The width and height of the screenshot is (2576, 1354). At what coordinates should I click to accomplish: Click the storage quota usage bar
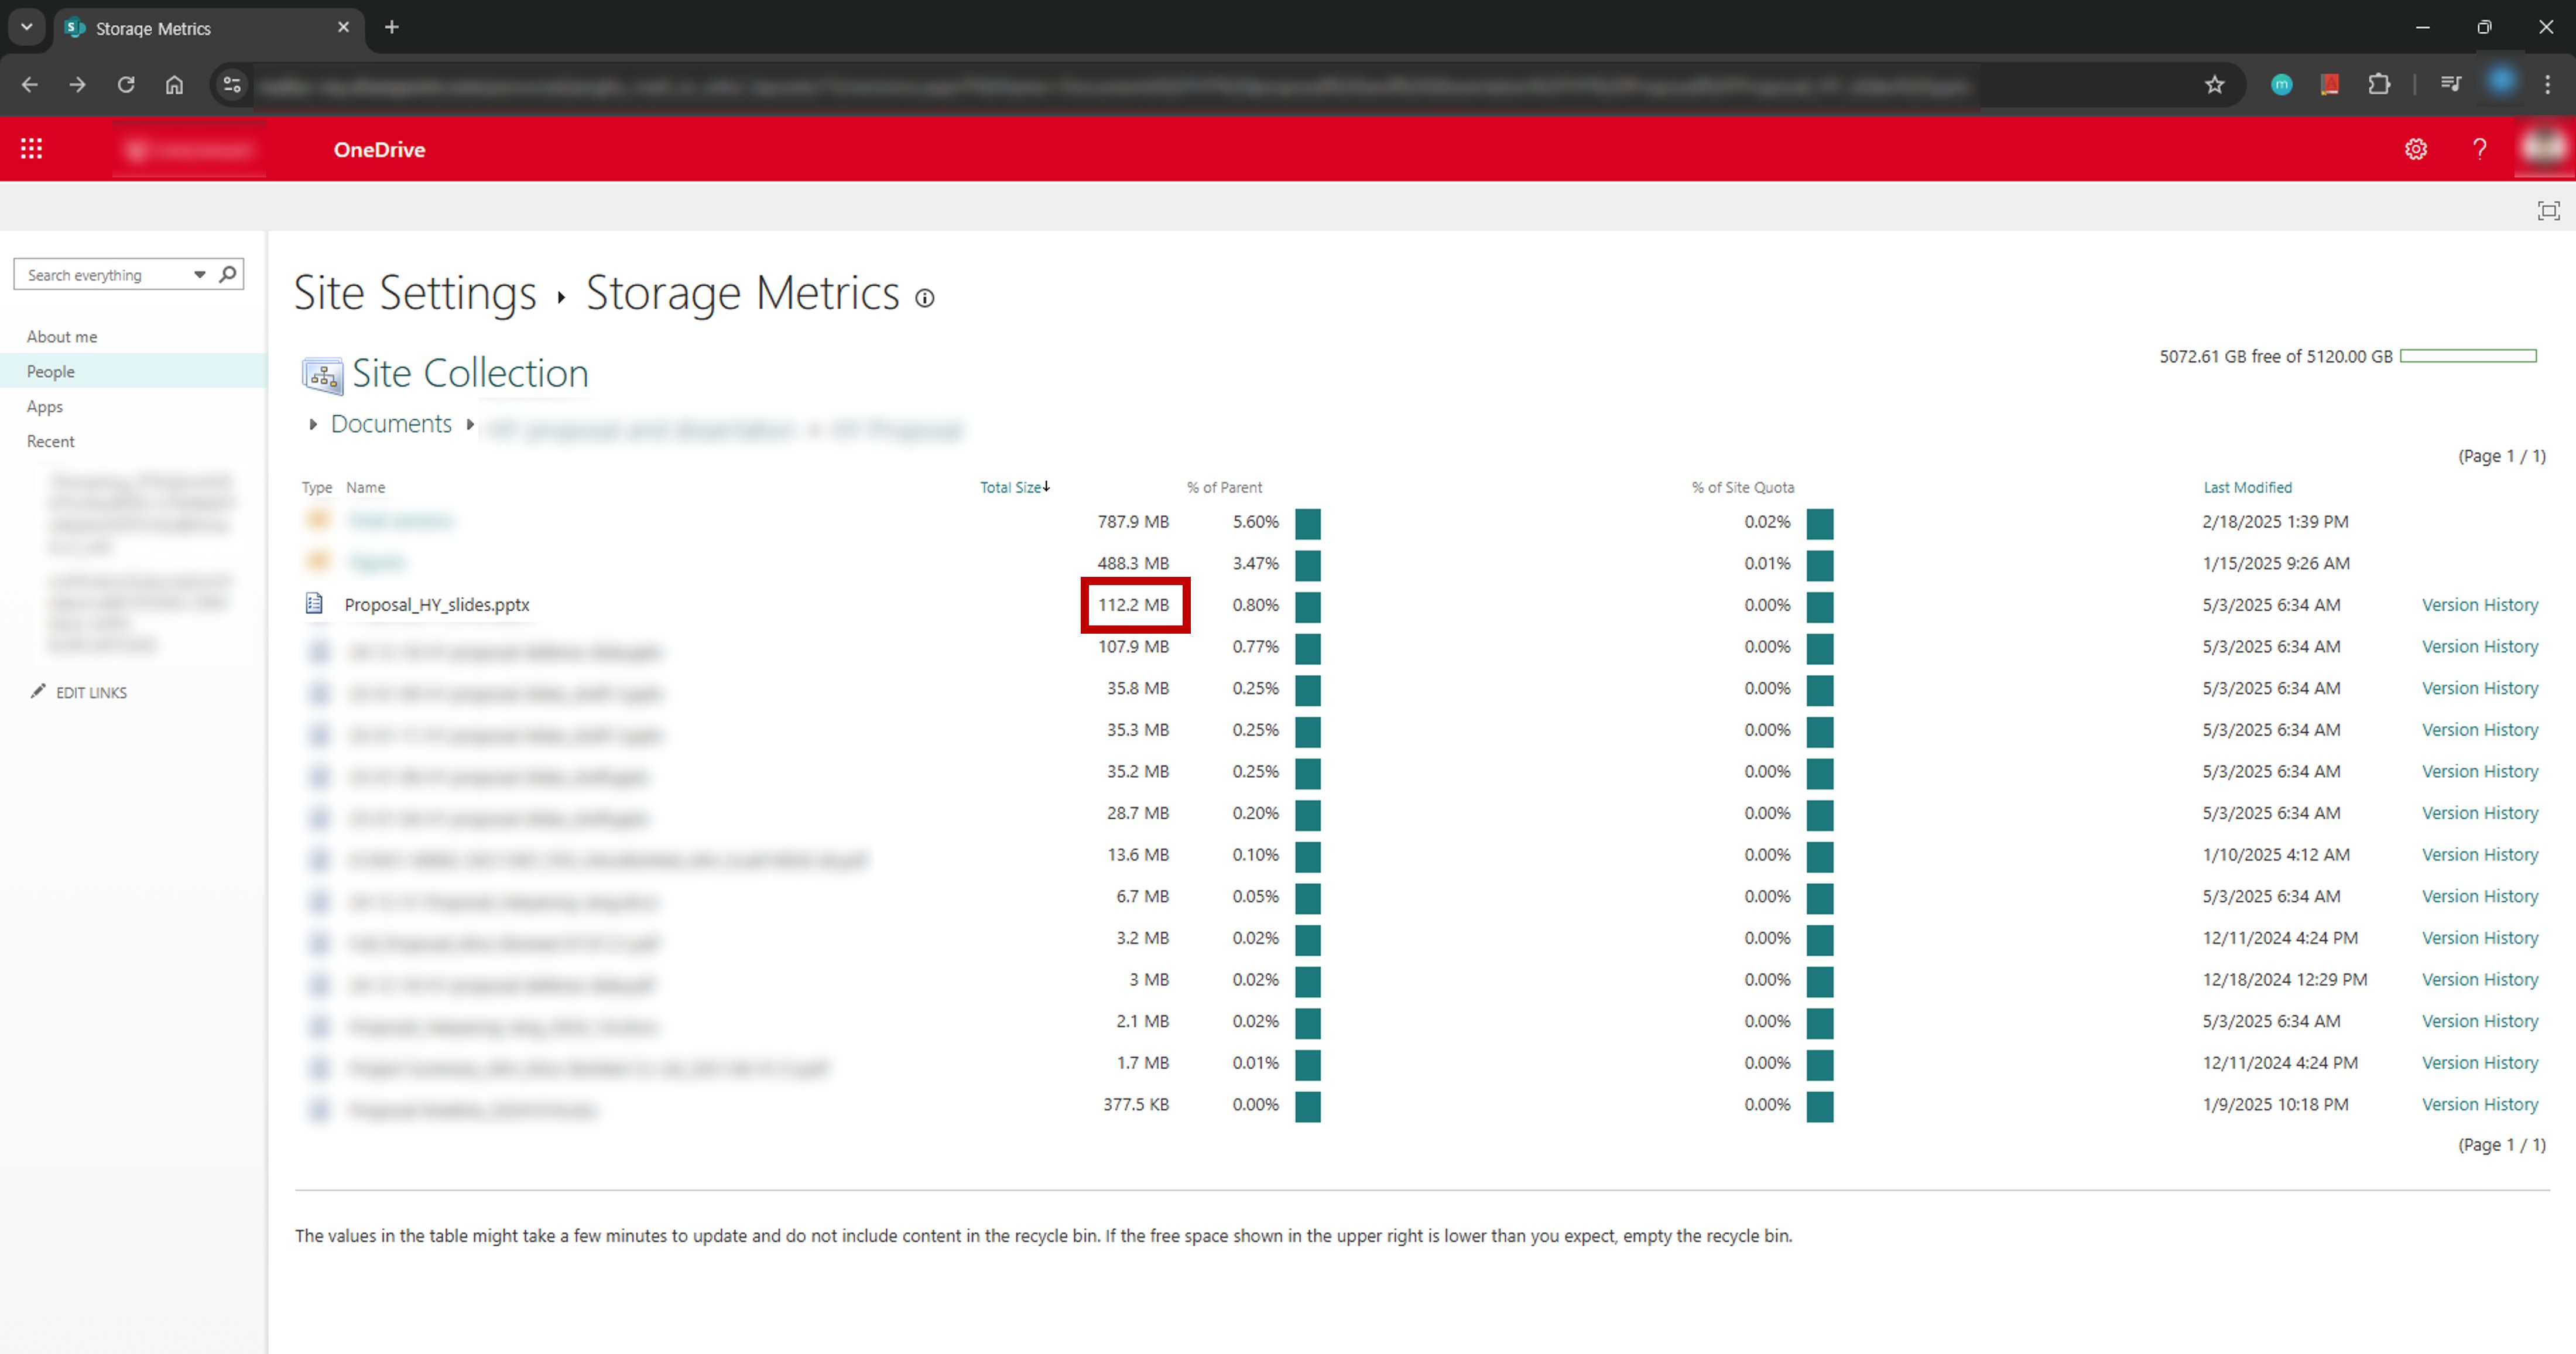pos(2467,356)
